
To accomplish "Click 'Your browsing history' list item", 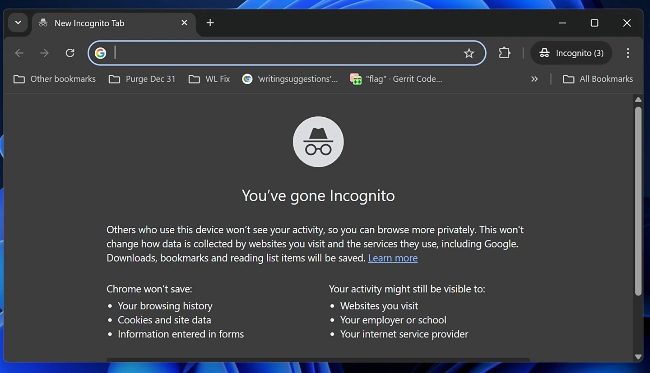I will point(165,306).
